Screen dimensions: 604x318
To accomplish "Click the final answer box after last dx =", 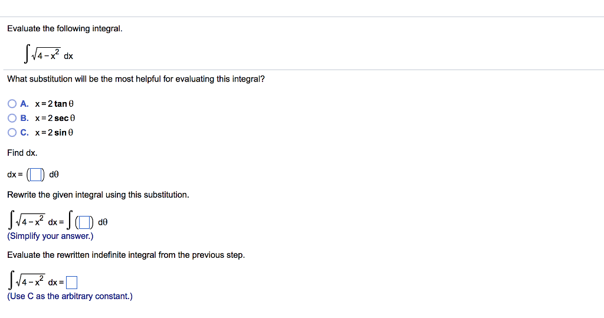I will tap(71, 283).
